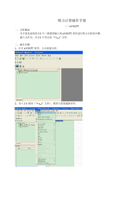The width and height of the screenshot is (140, 199).
Task: Click the Open folder icon in first Maxwell window
Action: point(20,59)
